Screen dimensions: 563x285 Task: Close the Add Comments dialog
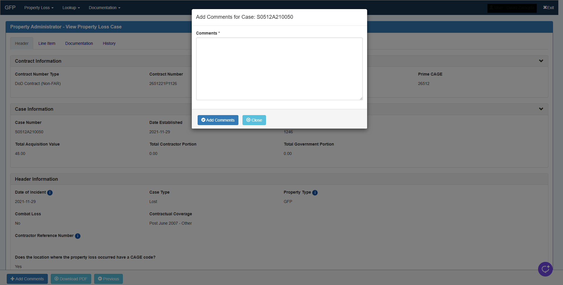[x=254, y=120]
